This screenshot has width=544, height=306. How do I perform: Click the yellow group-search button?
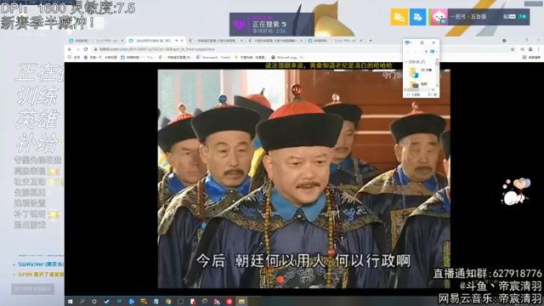pos(399,17)
